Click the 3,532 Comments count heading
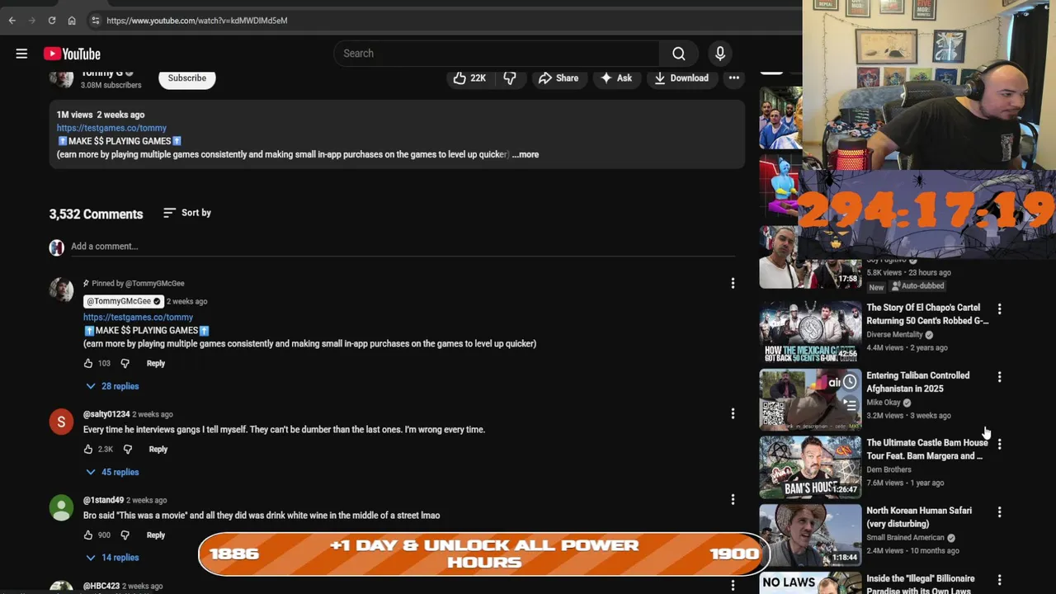 (x=96, y=214)
